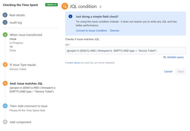Screen dimensions: 190x131
Task: Click the Validate query link
Action: coord(175,57)
